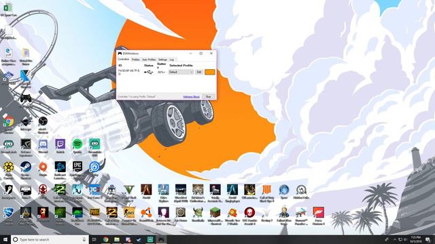Click the DS4Windows controller taskbar button
The width and height of the screenshot is (435, 244).
point(161,239)
